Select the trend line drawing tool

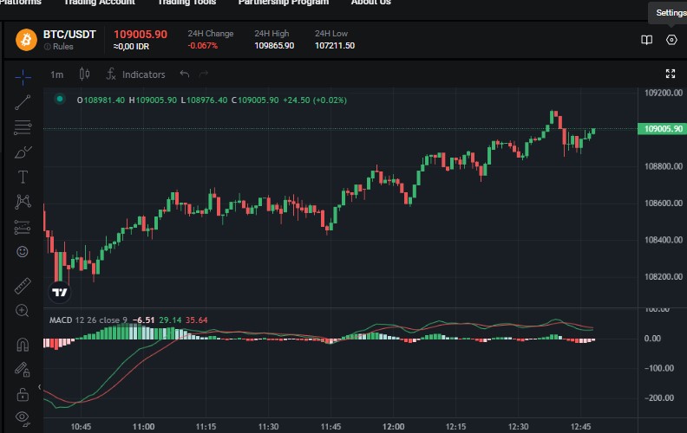[23, 101]
